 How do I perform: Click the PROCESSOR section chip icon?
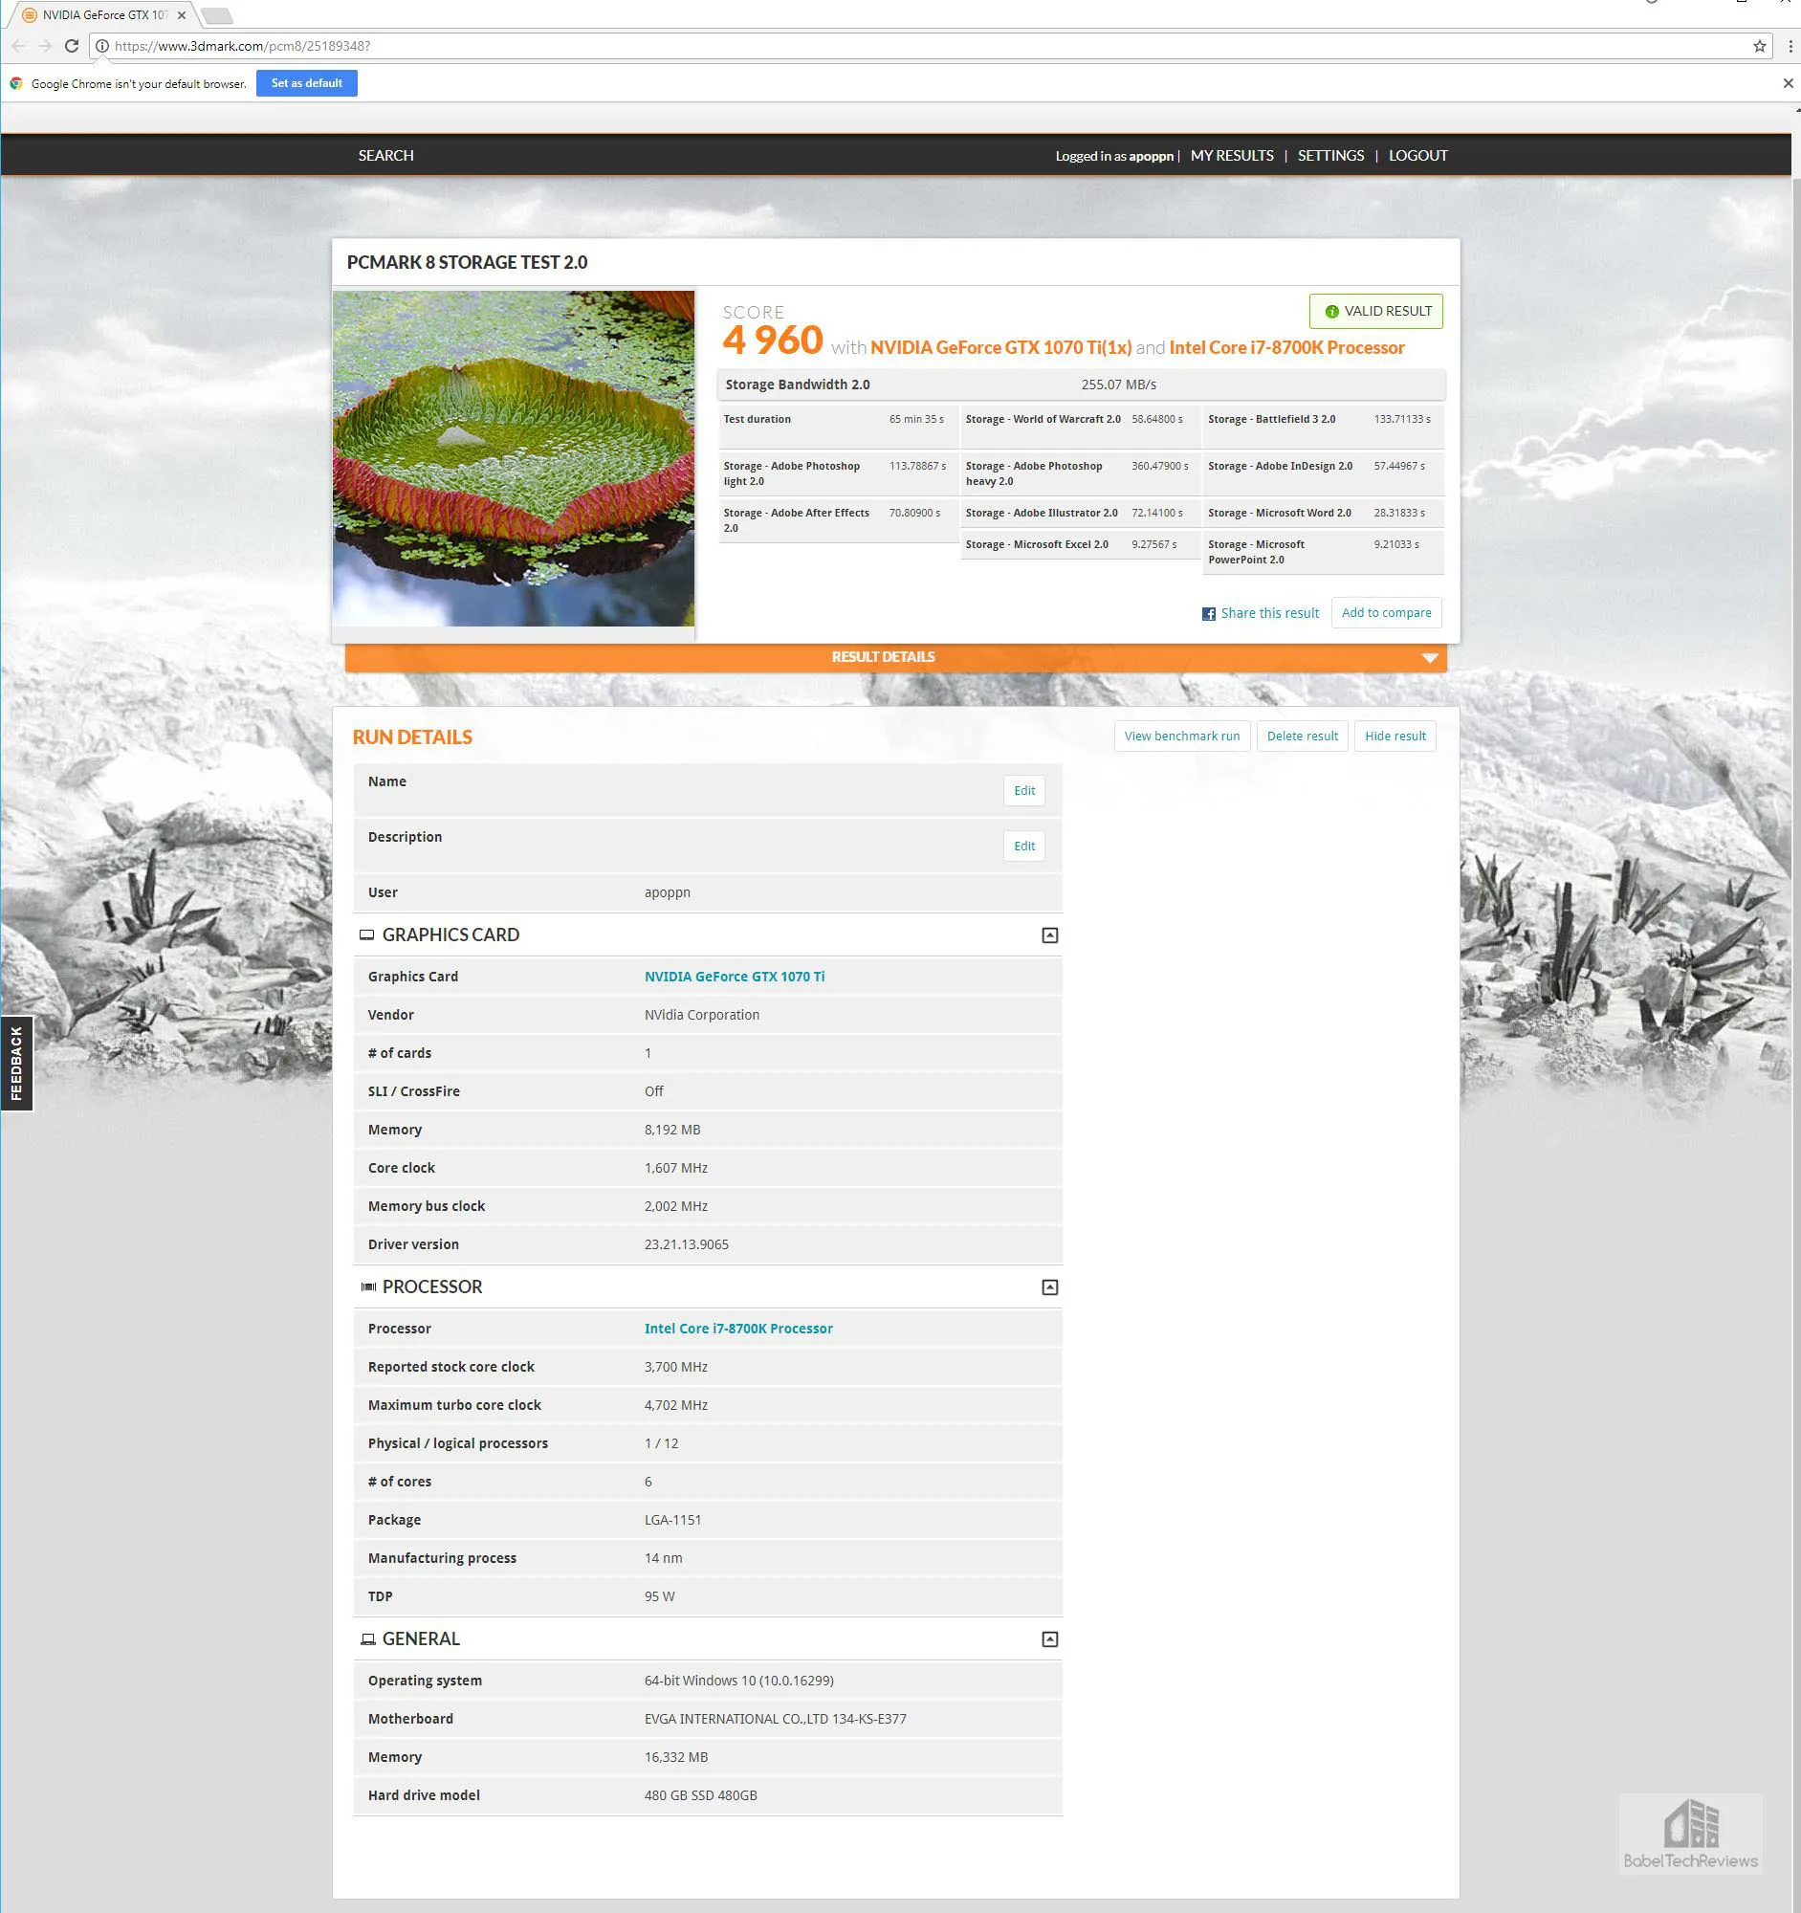point(367,1287)
